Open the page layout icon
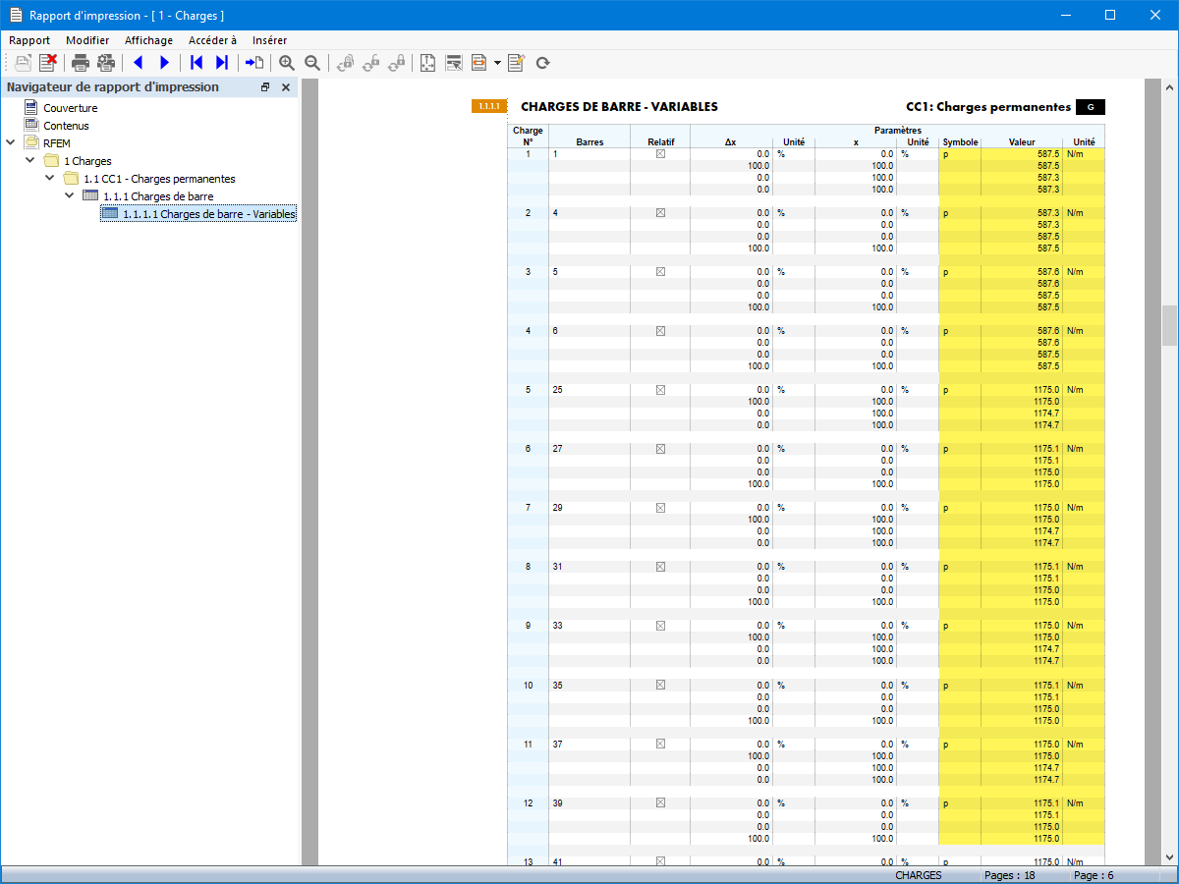The width and height of the screenshot is (1179, 884). [428, 63]
